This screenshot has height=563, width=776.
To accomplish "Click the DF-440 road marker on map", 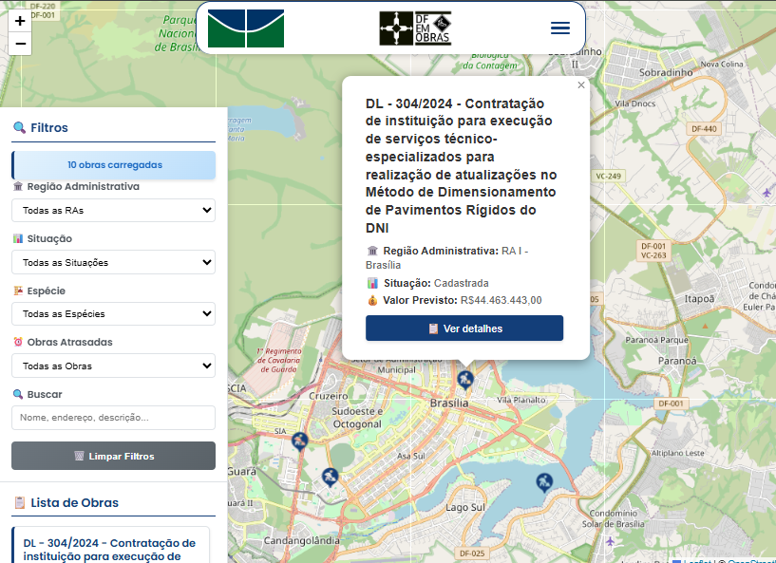I will (704, 128).
